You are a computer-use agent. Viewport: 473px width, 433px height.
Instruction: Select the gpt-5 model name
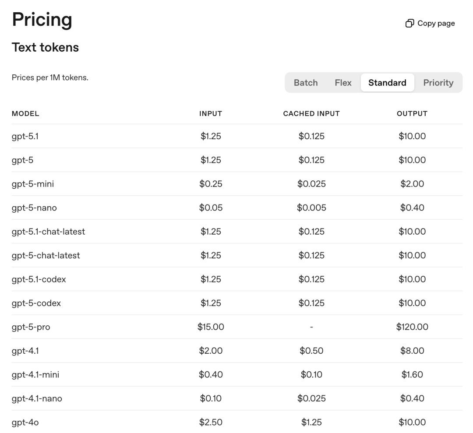22,160
